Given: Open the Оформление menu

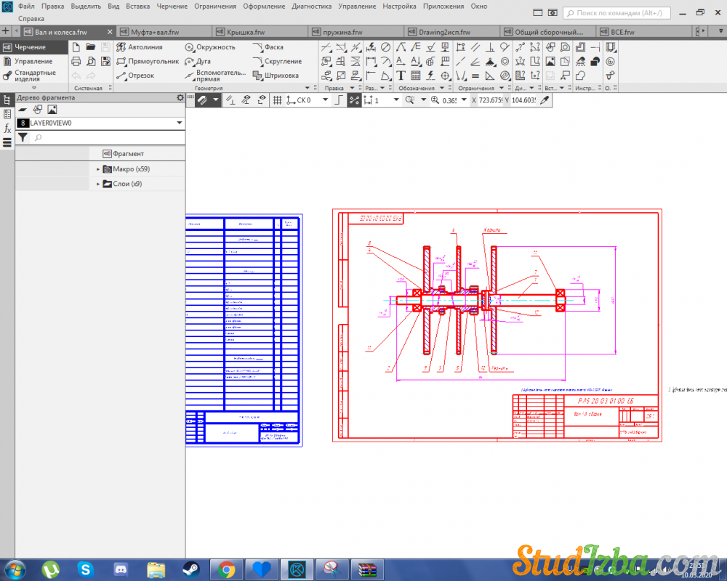Looking at the screenshot, I should [264, 6].
